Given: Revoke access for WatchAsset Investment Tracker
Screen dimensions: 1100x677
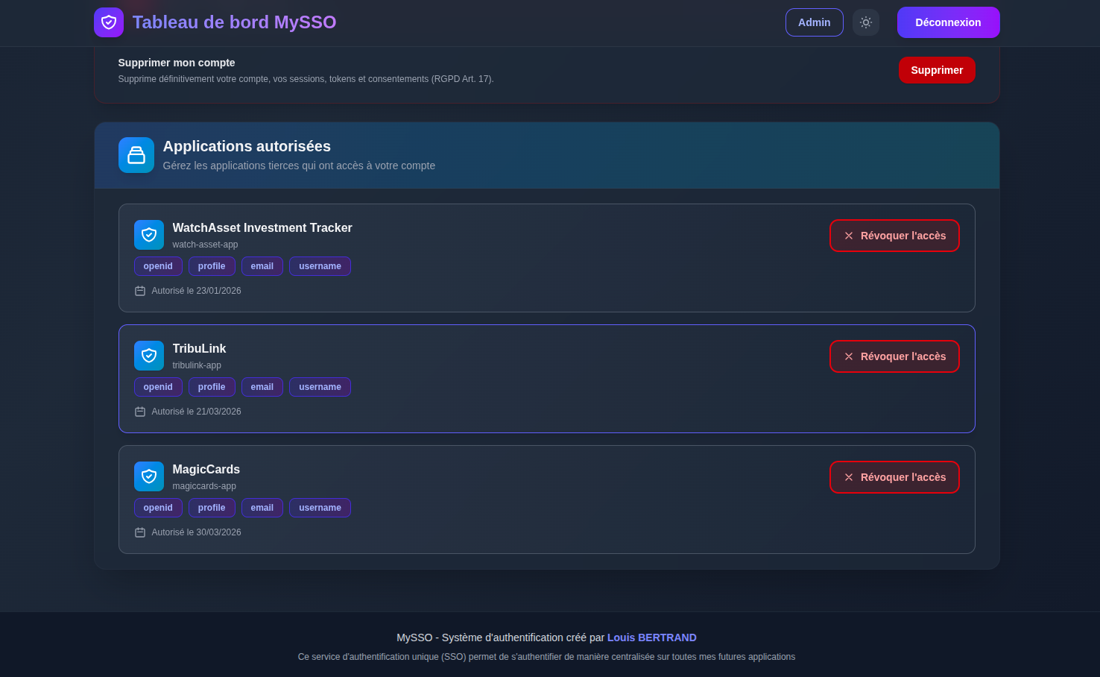Looking at the screenshot, I should [894, 236].
